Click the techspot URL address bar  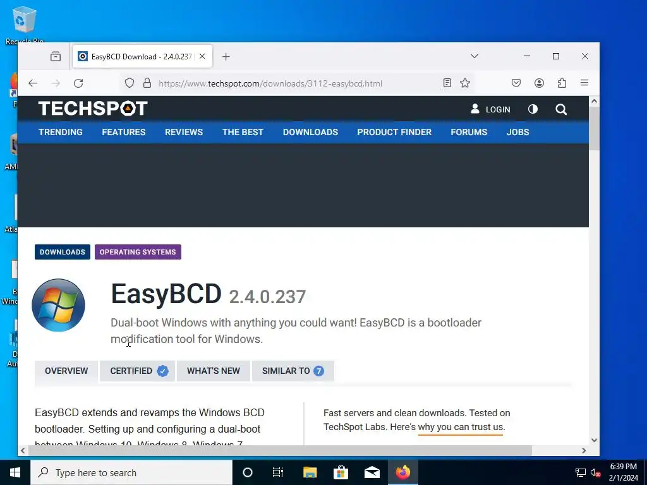click(x=270, y=83)
